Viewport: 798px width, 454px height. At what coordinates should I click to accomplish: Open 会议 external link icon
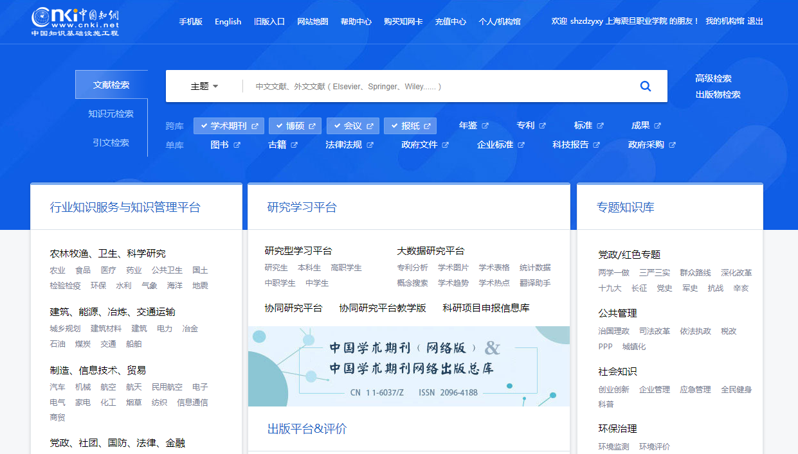click(x=370, y=126)
